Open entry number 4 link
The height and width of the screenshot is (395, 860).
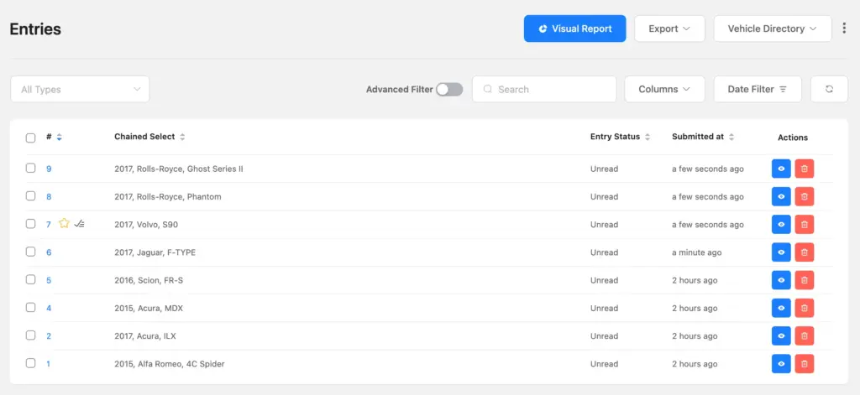pos(49,309)
